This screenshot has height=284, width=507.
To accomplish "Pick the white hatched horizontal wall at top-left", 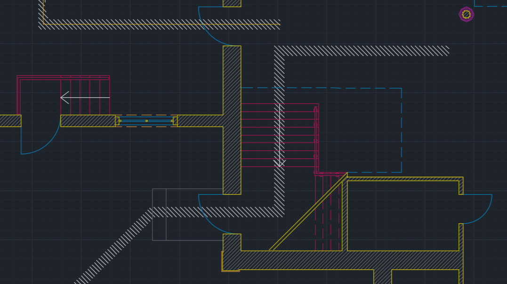I will click(160, 24).
